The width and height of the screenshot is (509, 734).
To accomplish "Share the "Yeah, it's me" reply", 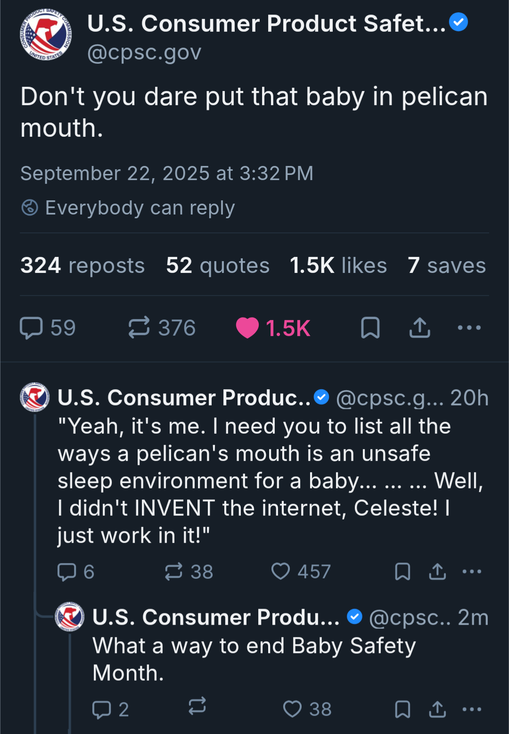I will pyautogui.click(x=437, y=571).
